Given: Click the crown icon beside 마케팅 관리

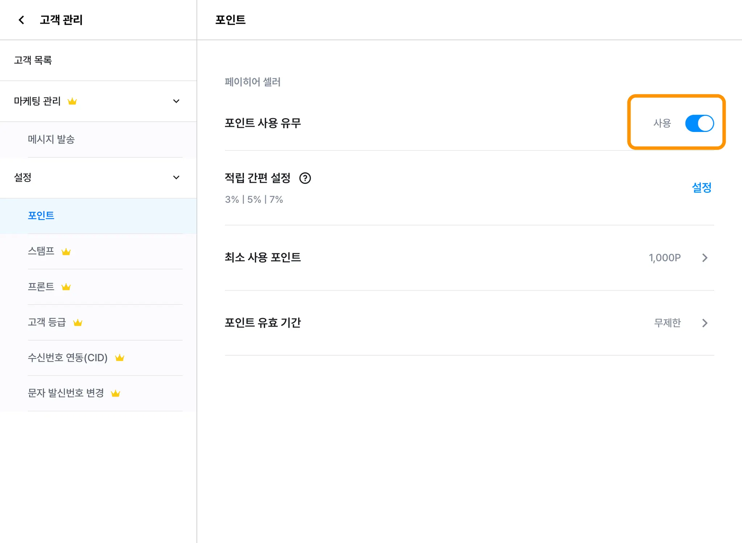Looking at the screenshot, I should pyautogui.click(x=72, y=101).
